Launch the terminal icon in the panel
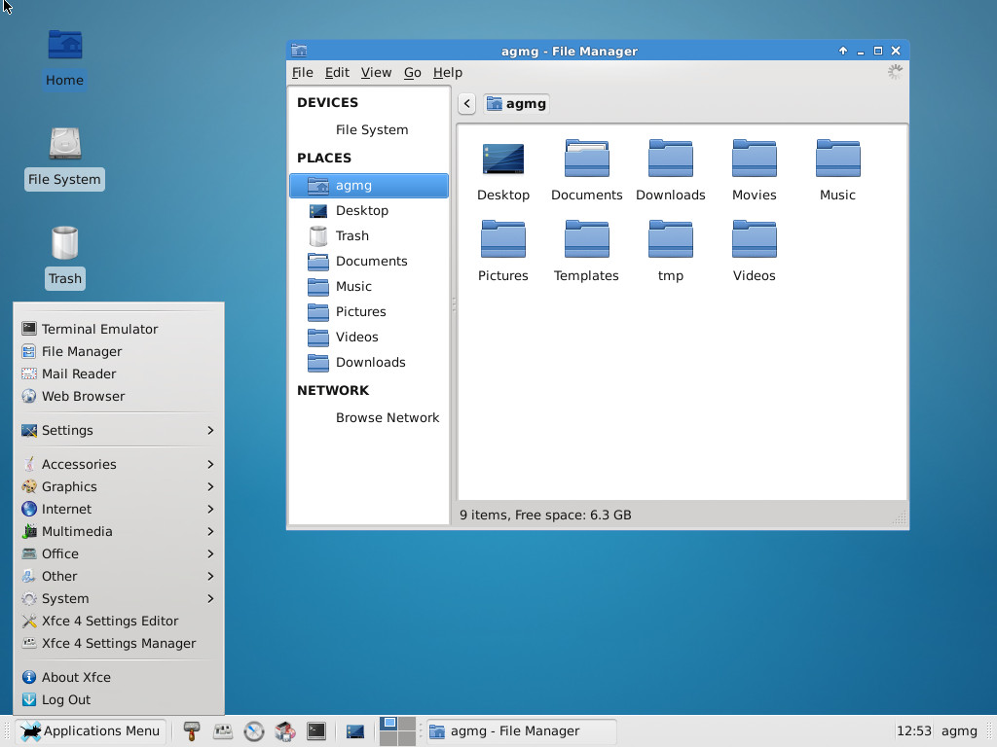Viewport: 997px width, 747px height. [316, 731]
